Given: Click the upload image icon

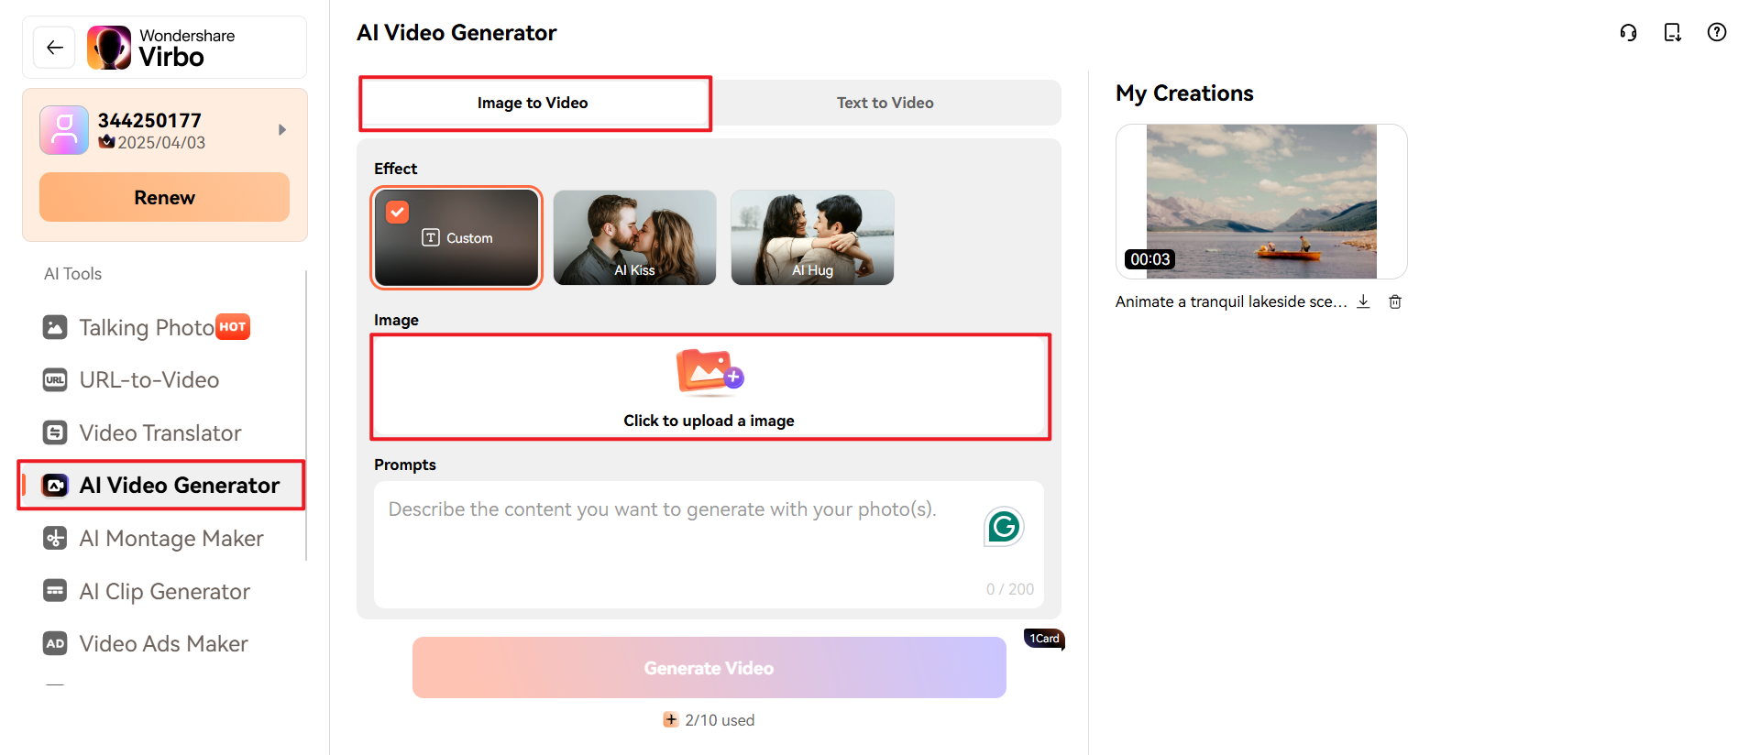Looking at the screenshot, I should [709, 371].
